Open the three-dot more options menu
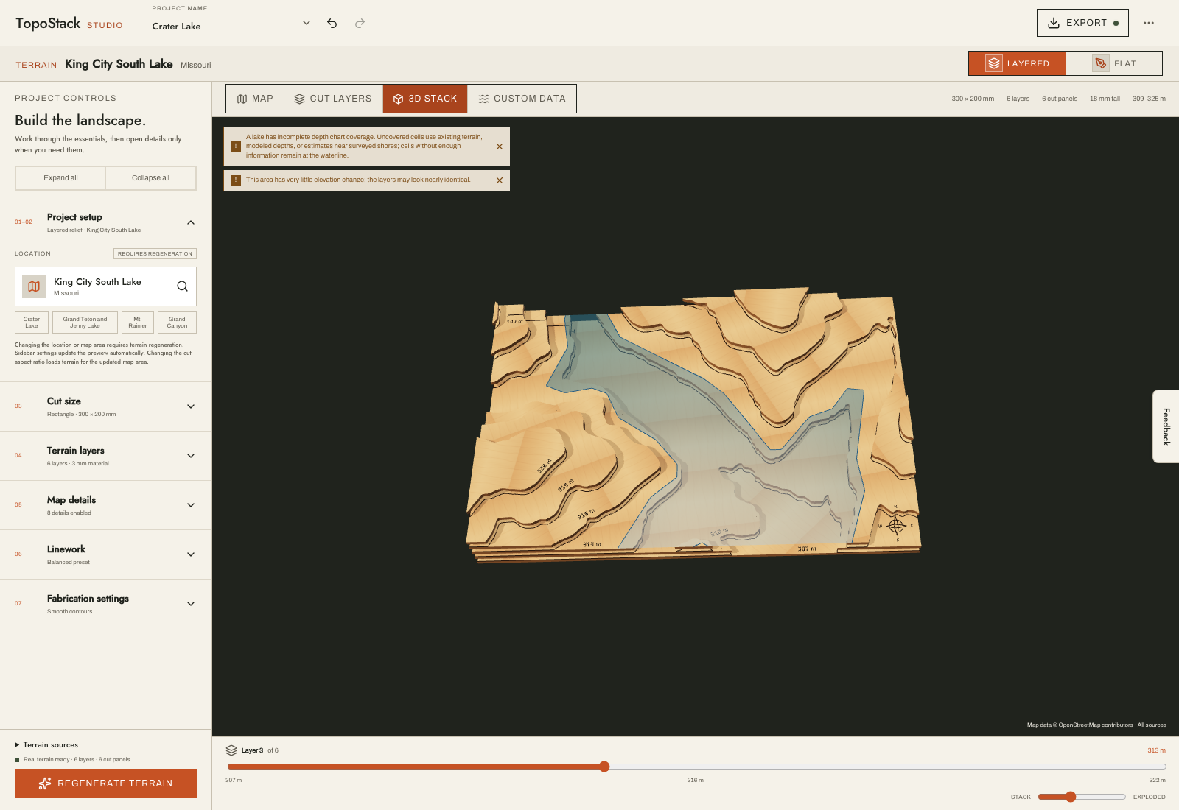 [x=1149, y=23]
